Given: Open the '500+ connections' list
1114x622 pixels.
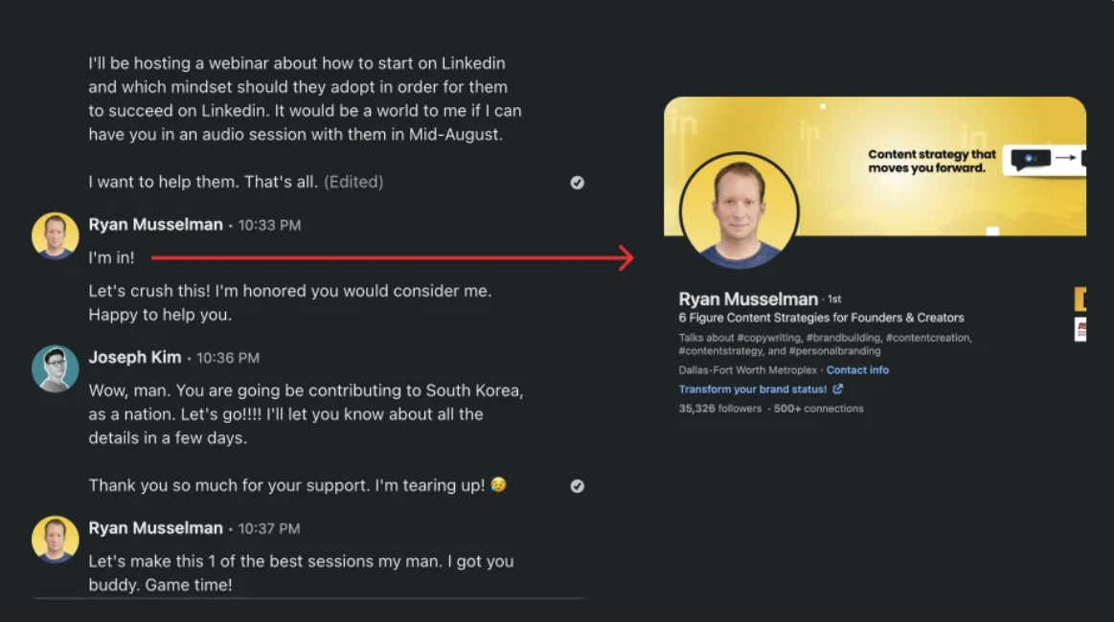Looking at the screenshot, I should tap(818, 409).
